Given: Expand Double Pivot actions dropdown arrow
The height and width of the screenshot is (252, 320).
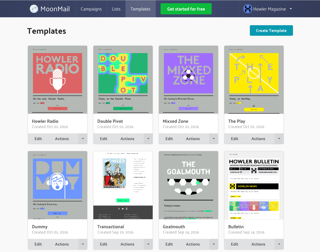Looking at the screenshot, I should tap(148, 139).
